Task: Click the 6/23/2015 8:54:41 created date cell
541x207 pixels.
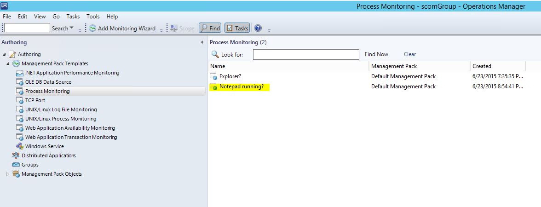Action: coord(498,86)
